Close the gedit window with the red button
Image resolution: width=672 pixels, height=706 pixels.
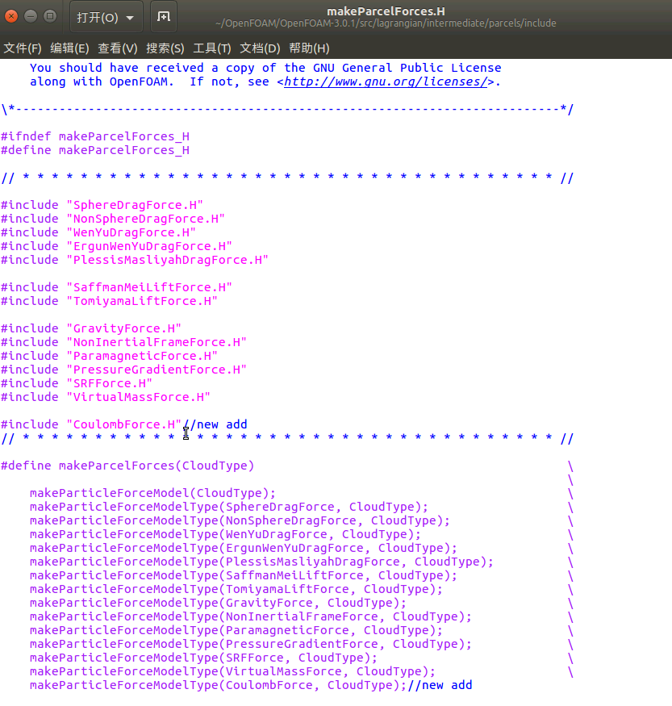click(x=10, y=16)
